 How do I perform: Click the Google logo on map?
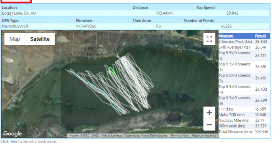pos(13,133)
